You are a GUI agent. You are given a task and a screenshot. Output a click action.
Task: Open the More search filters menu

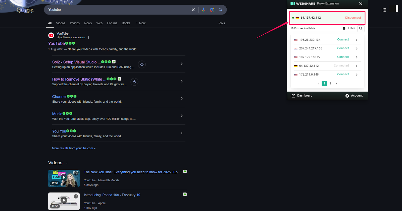coord(141,23)
